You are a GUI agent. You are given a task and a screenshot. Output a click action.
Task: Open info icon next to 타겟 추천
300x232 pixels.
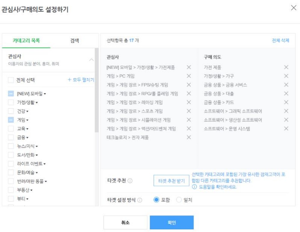tap(130, 181)
